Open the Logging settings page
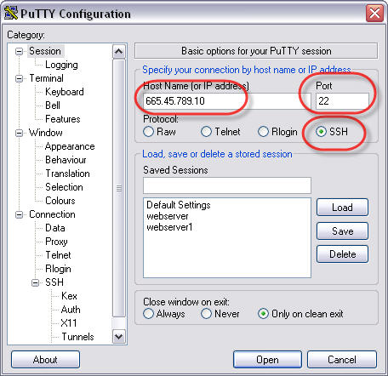The height and width of the screenshot is (376, 388). pos(61,65)
